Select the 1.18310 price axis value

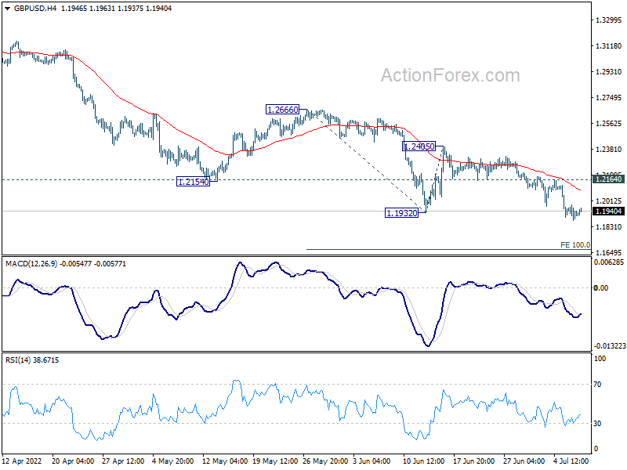[609, 227]
